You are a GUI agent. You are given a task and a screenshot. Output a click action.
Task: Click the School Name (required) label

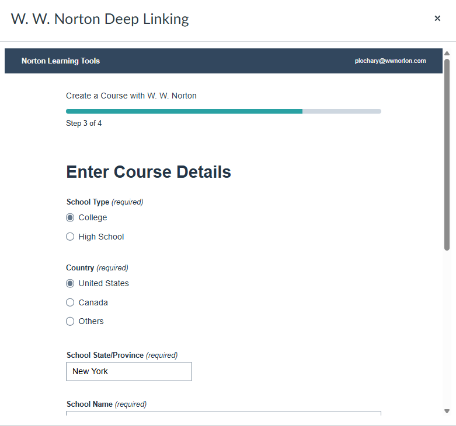pos(106,404)
